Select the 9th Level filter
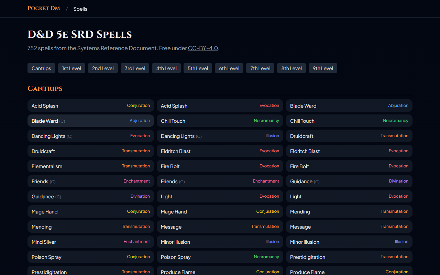 pos(323,68)
